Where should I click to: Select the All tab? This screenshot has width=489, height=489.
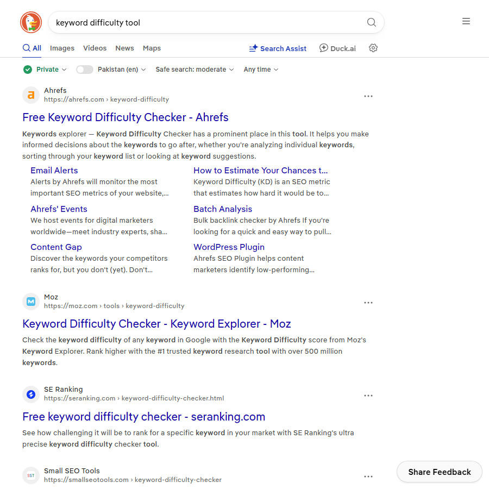(x=32, y=48)
